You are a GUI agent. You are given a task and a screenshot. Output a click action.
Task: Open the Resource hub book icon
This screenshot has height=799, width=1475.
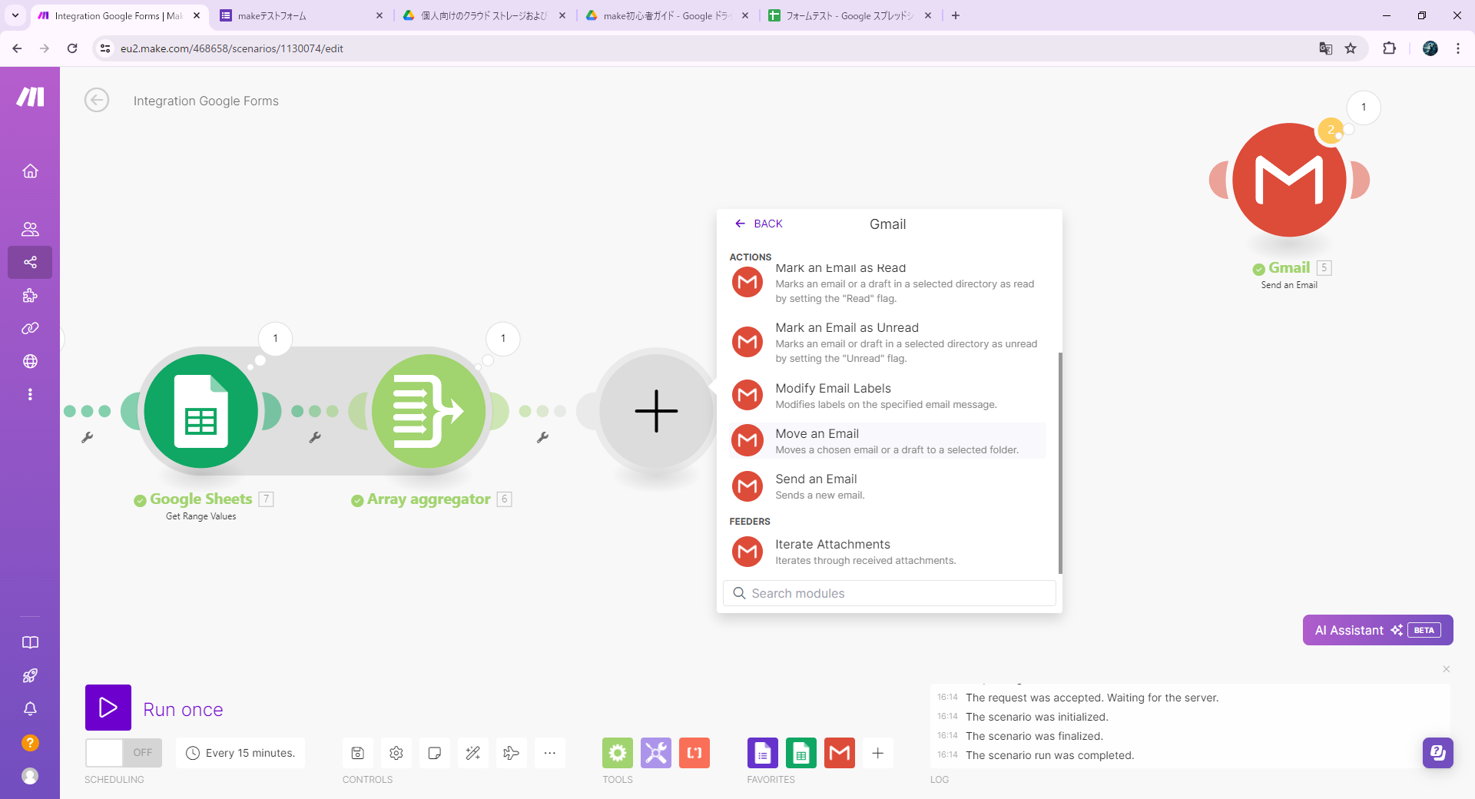coord(30,642)
